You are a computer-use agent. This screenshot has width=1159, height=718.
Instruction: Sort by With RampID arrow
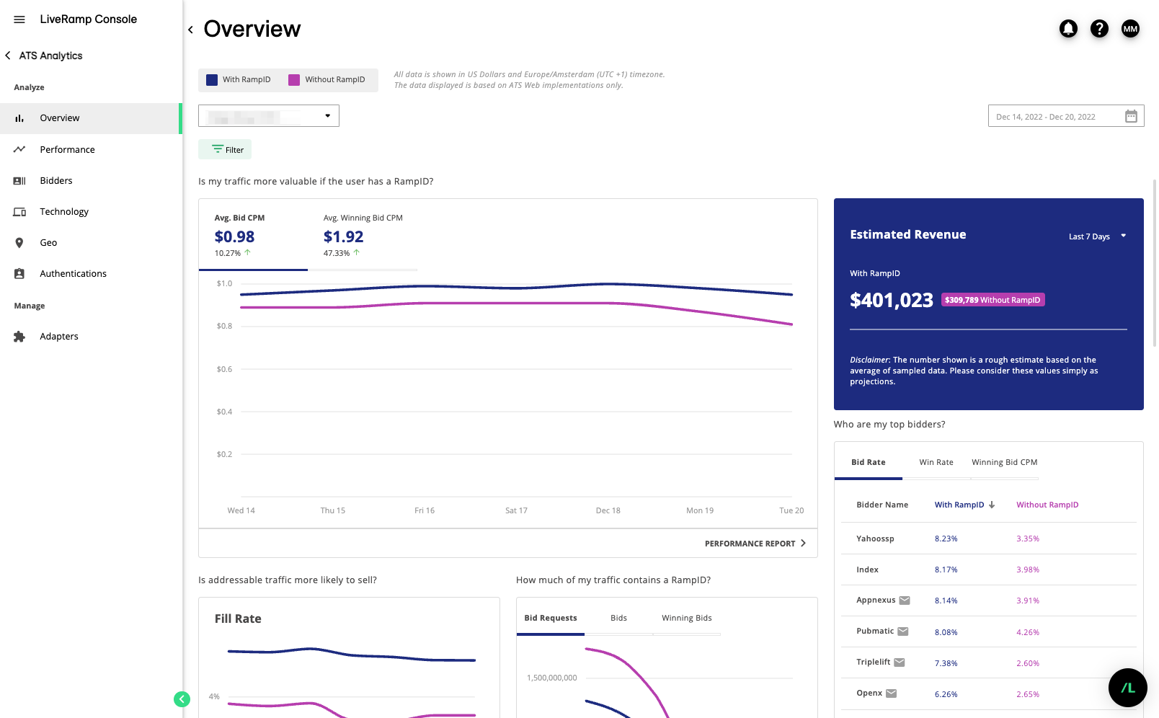coord(992,505)
